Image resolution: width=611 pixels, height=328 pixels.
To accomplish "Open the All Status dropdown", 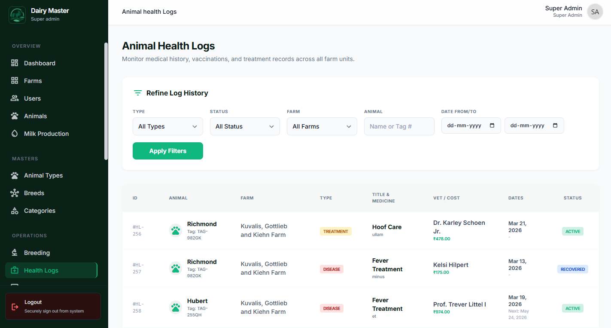I will (x=245, y=126).
